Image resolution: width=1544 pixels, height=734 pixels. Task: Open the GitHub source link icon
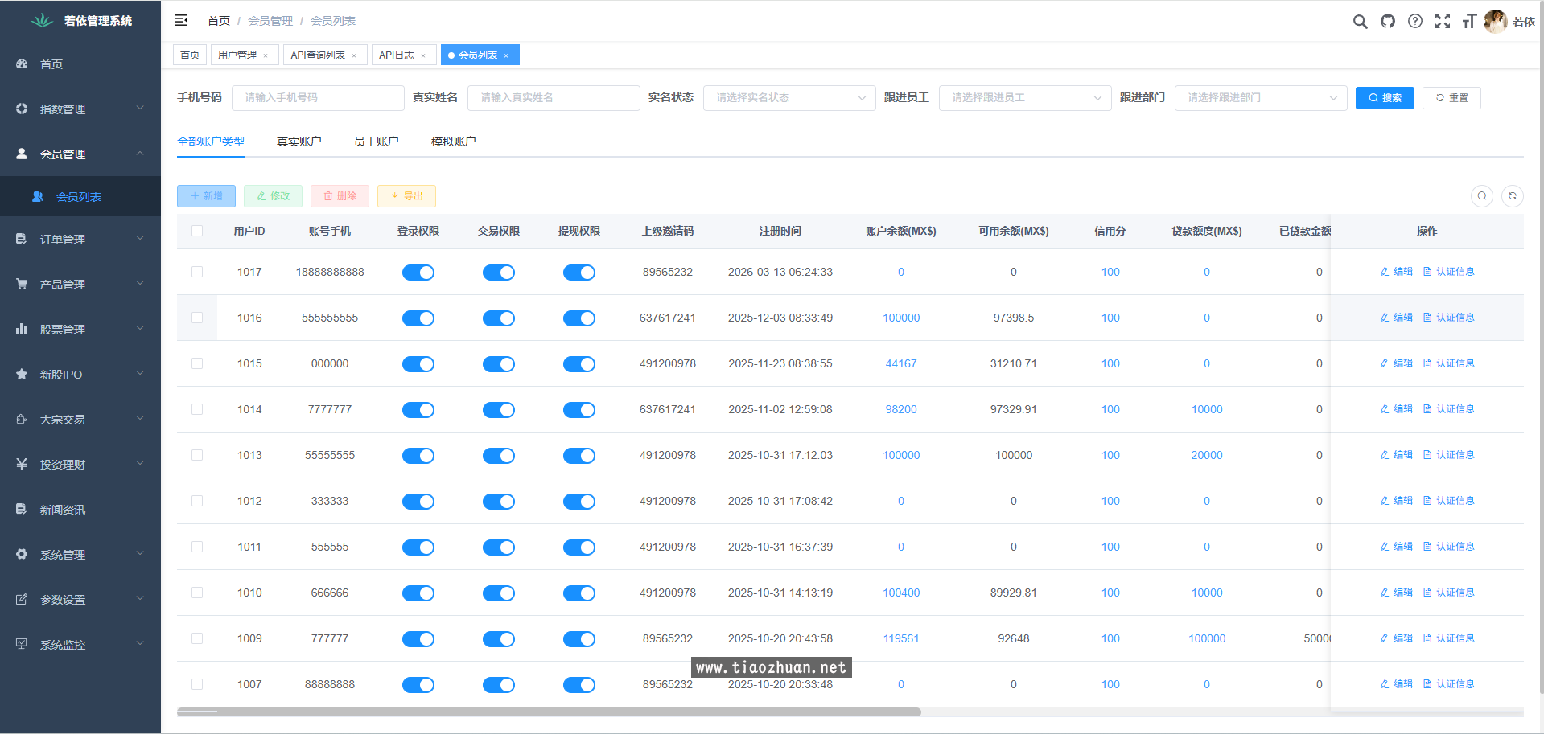(x=1388, y=22)
